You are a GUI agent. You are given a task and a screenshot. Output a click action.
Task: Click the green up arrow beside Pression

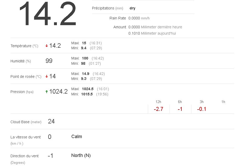click(47, 92)
